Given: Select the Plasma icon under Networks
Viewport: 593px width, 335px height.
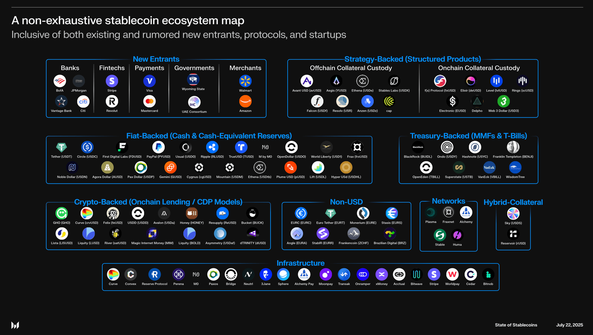Looking at the screenshot, I should [x=431, y=213].
